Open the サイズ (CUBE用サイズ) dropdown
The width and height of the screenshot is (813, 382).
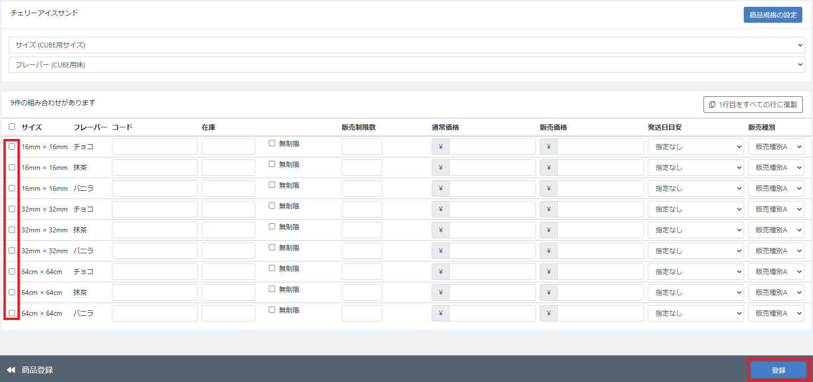pos(406,45)
